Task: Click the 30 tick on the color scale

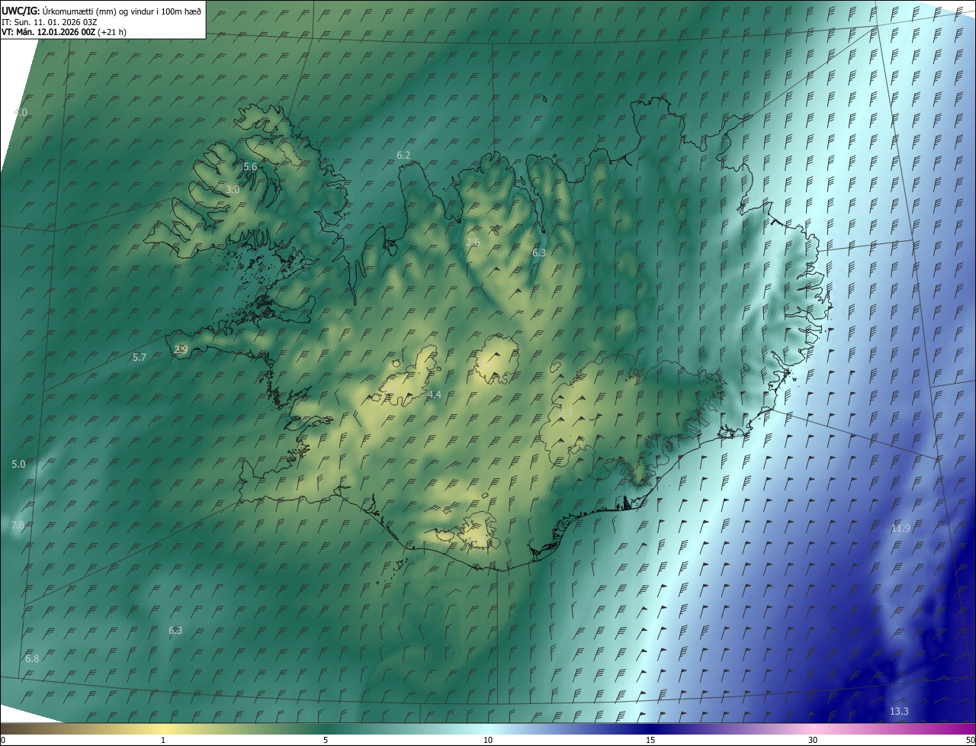Action: pos(813,740)
